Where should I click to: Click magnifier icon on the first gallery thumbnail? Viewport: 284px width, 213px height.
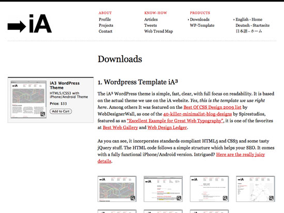coord(133,198)
